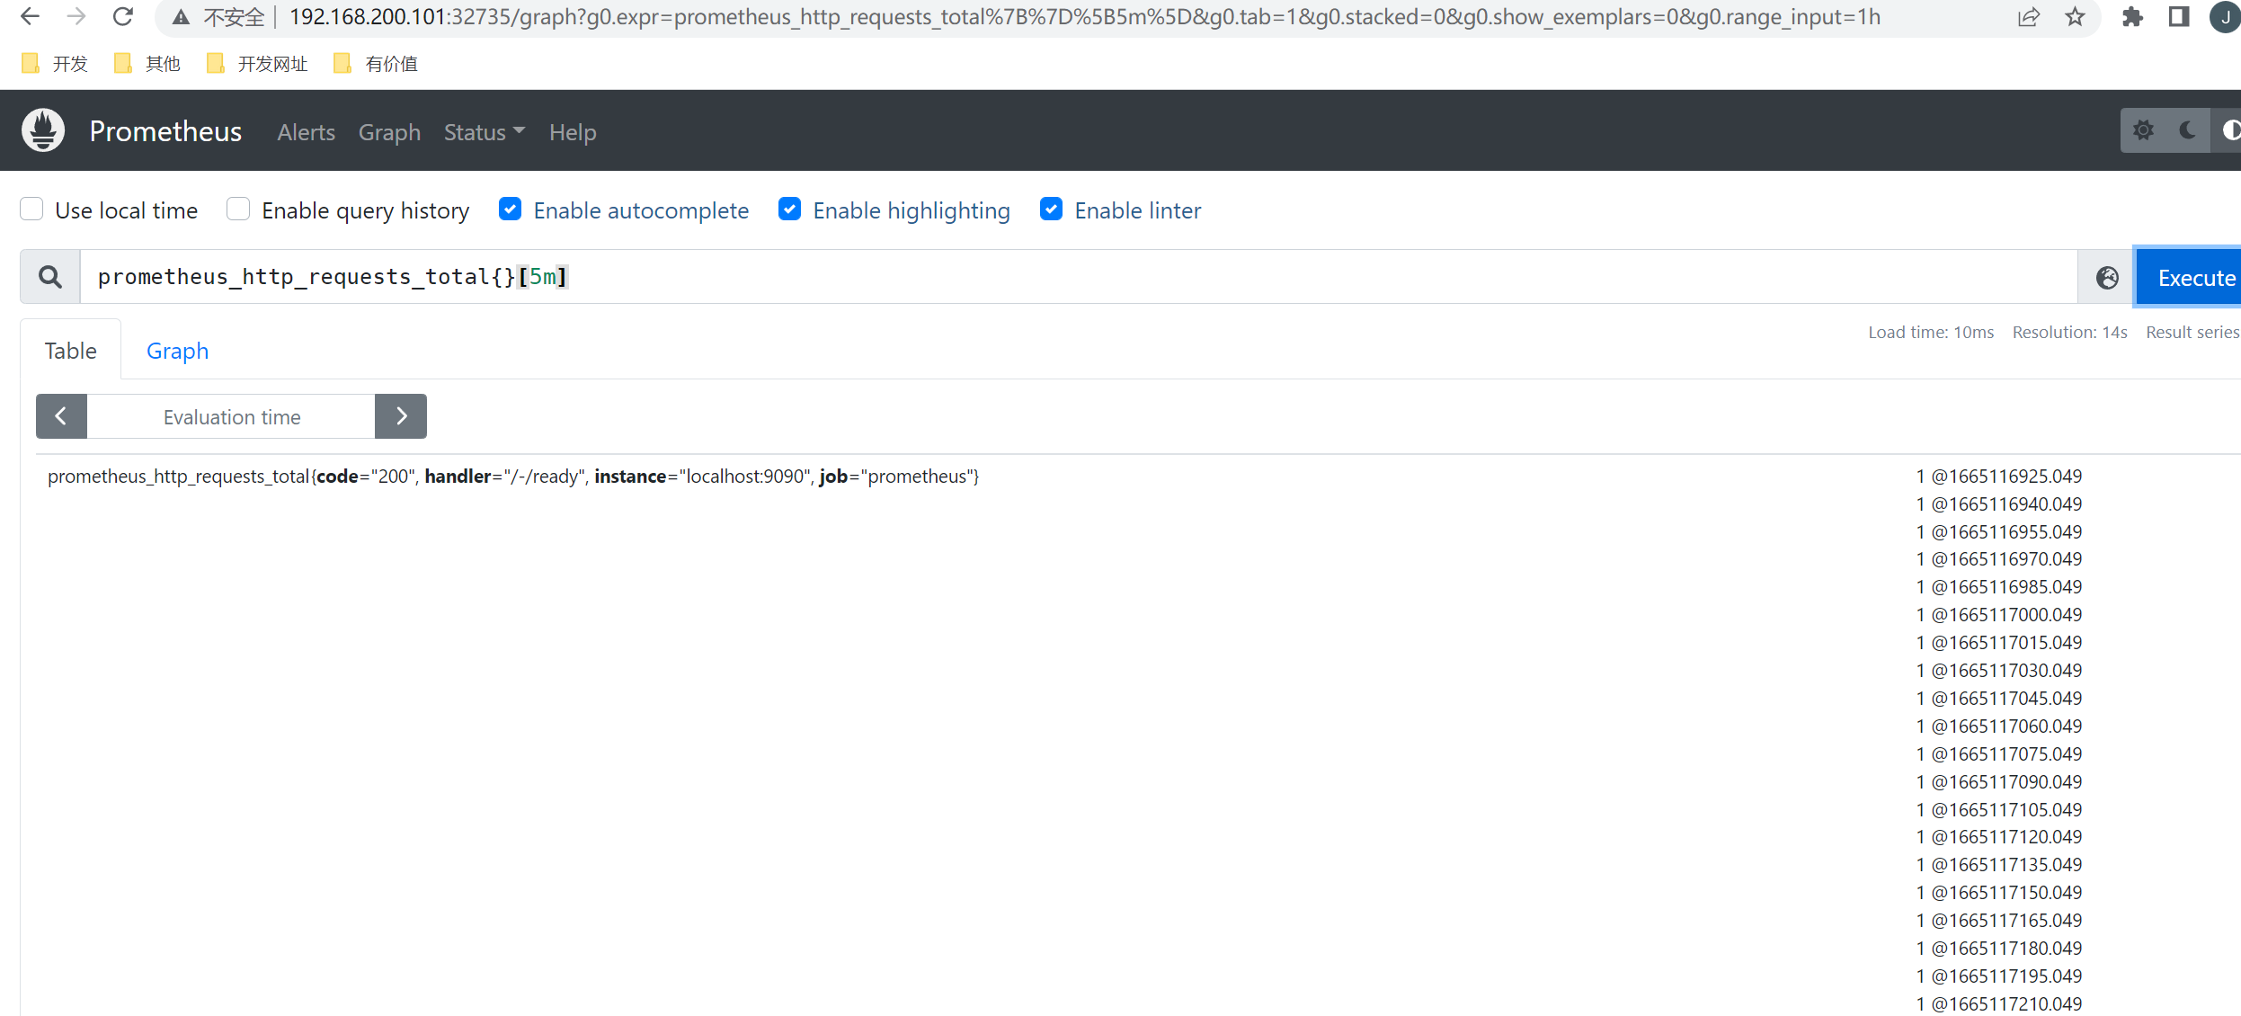Screen dimensions: 2241x1016
Task: Click the Evaluation time input field
Action: coord(231,416)
